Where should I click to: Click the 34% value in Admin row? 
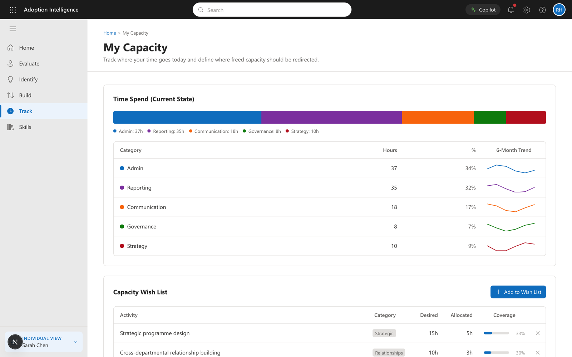point(470,168)
